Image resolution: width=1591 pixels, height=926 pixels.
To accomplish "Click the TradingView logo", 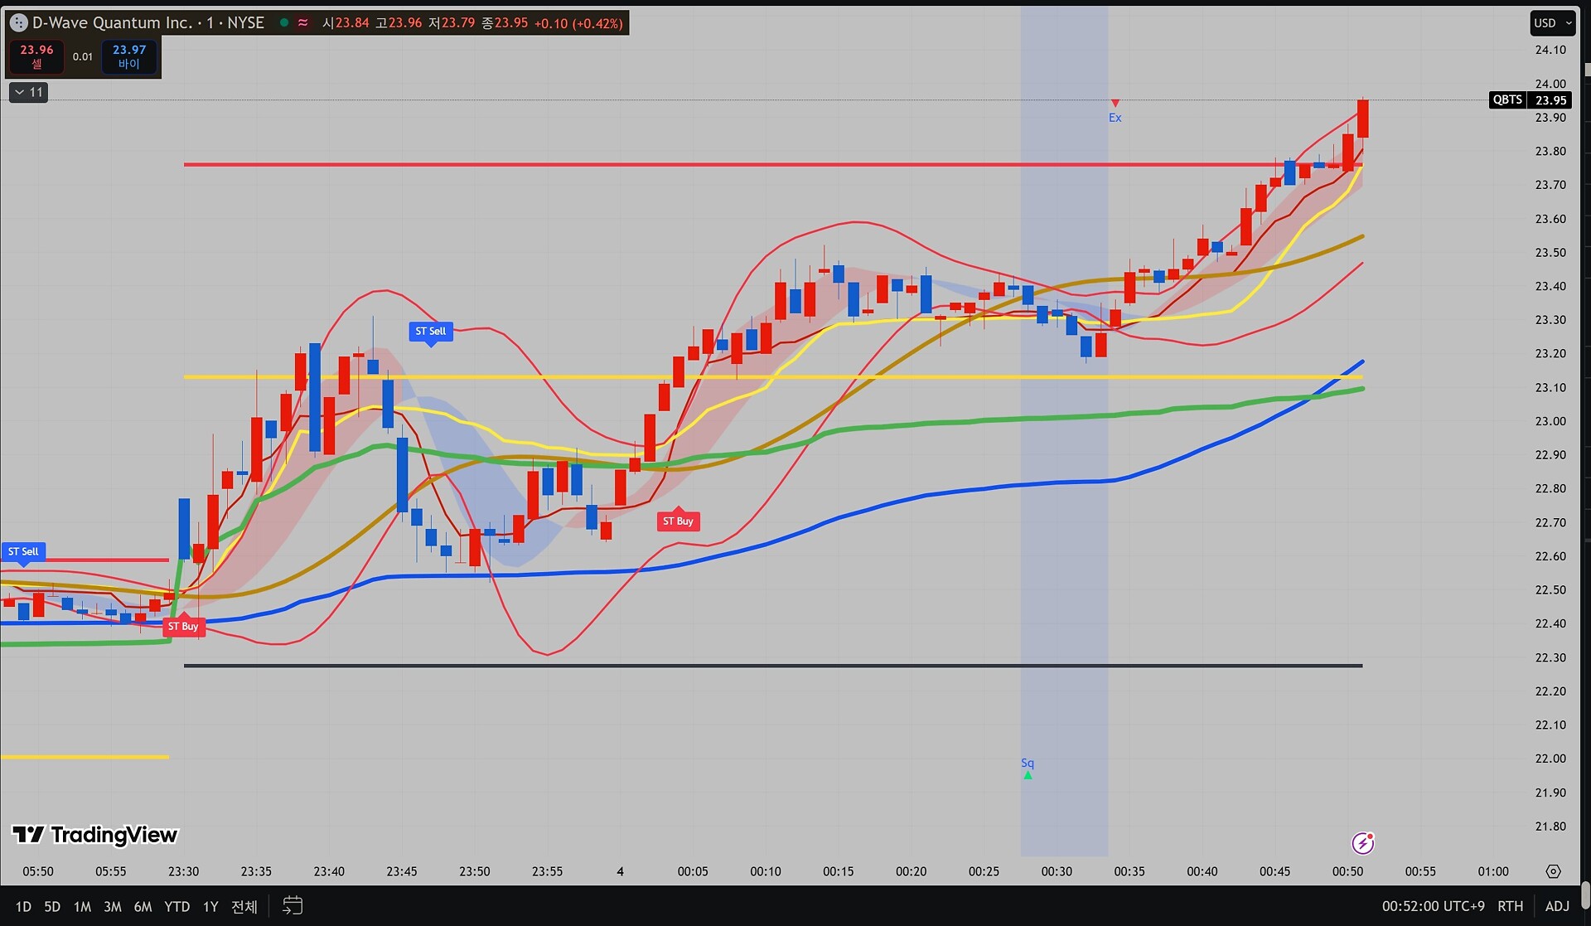I will pyautogui.click(x=95, y=835).
